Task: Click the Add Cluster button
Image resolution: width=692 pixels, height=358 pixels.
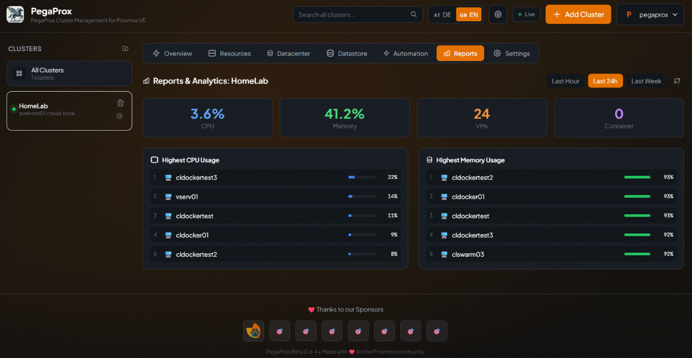Action: [578, 14]
